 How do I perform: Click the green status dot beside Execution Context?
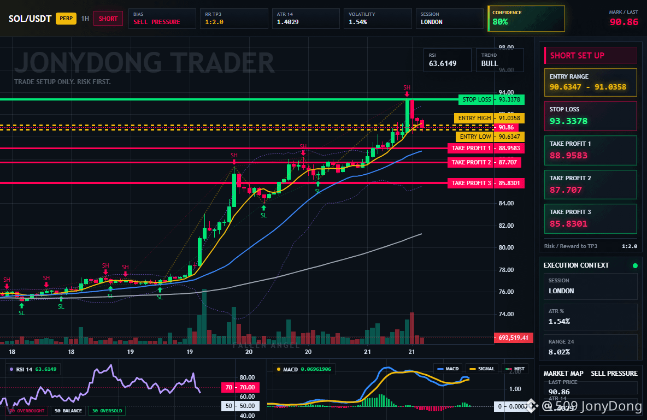(635, 265)
